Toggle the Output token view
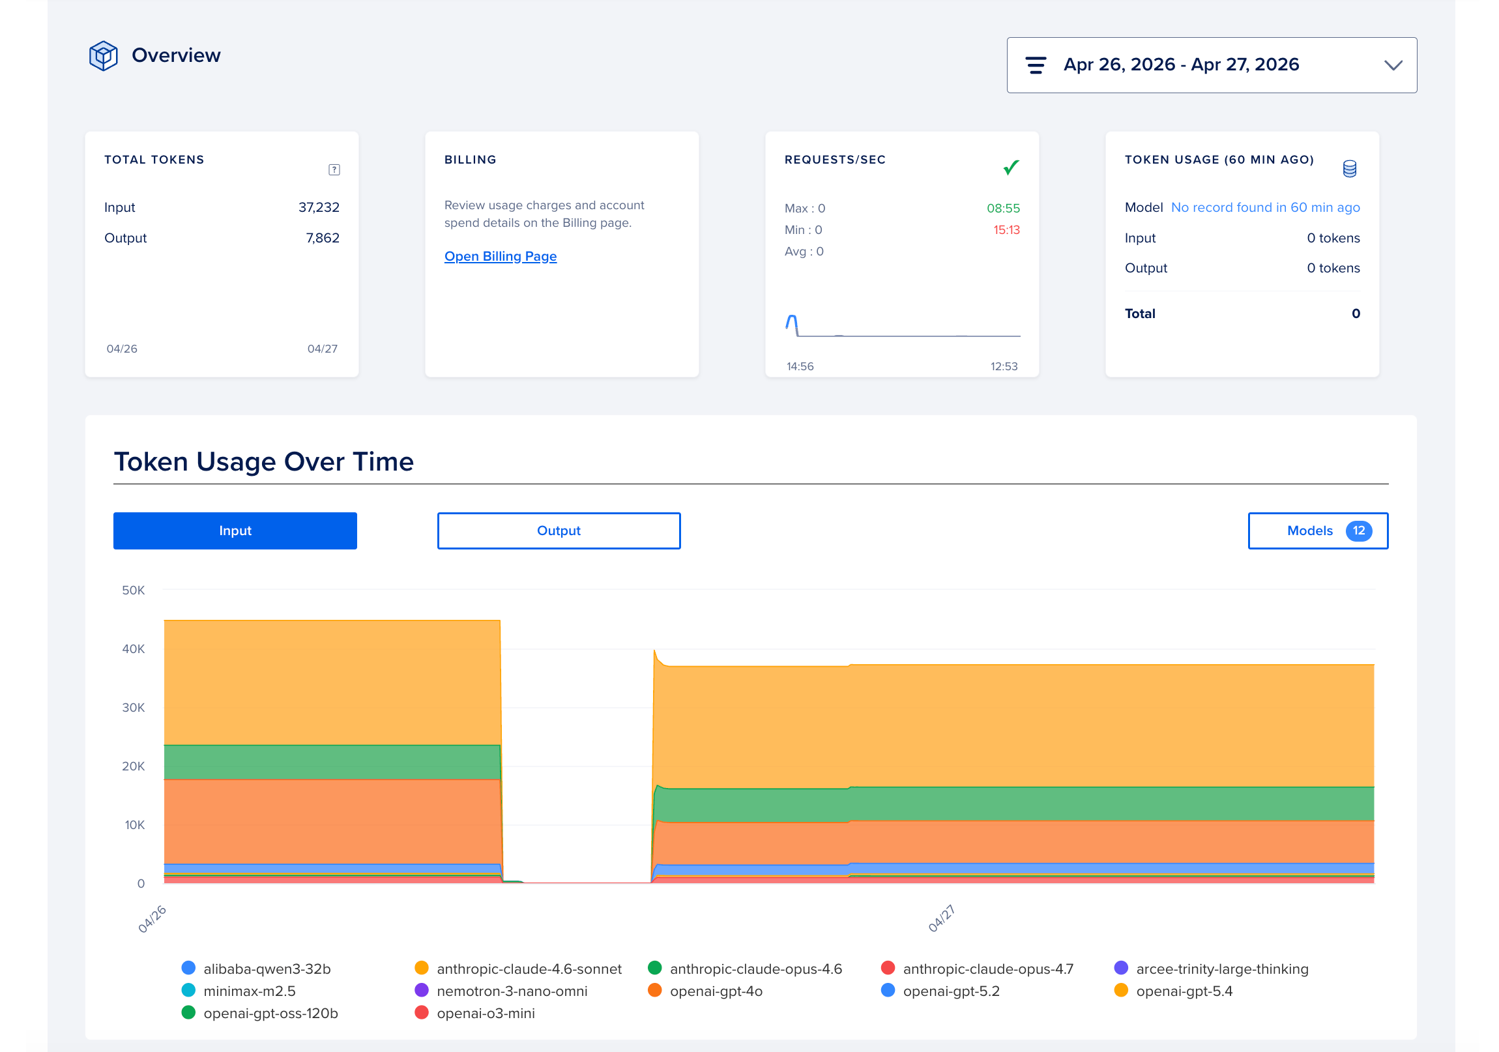Viewport: 1499px width, 1052px height. pos(558,531)
